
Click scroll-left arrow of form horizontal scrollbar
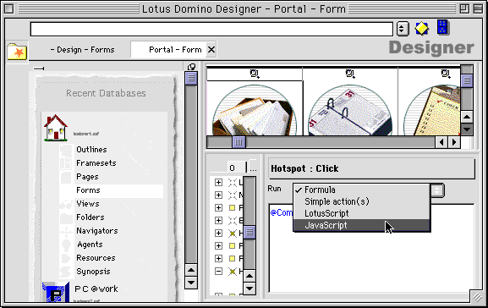coord(441,142)
